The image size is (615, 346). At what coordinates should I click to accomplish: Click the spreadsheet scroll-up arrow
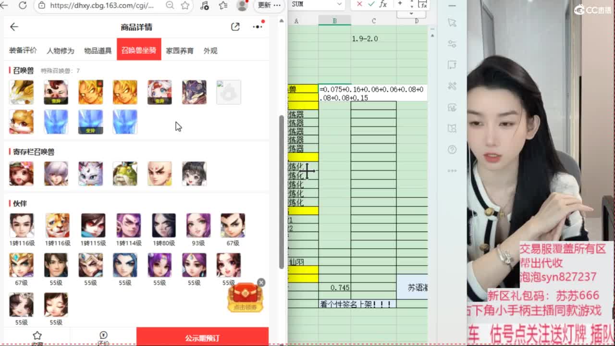click(432, 36)
